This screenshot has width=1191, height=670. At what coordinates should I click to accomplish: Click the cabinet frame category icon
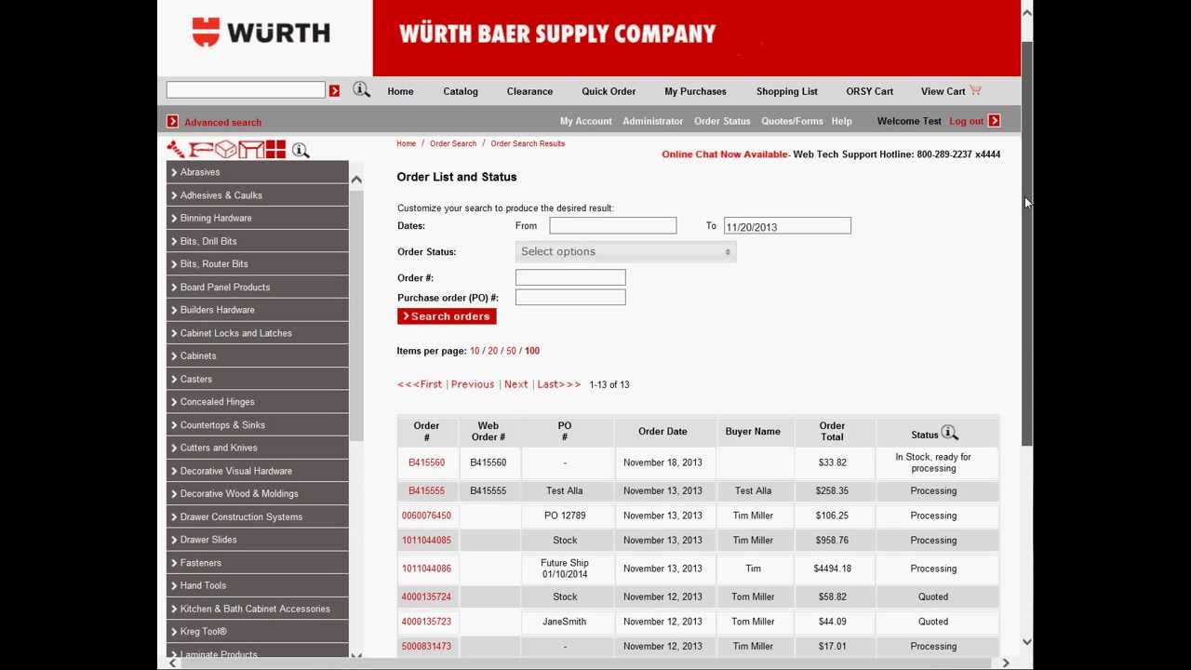[x=251, y=149]
